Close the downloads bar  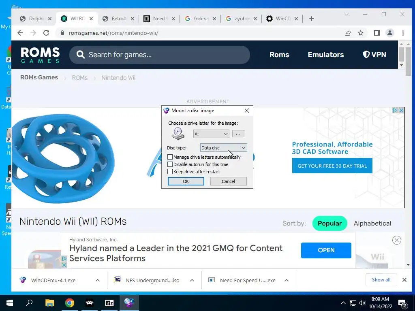(404, 280)
